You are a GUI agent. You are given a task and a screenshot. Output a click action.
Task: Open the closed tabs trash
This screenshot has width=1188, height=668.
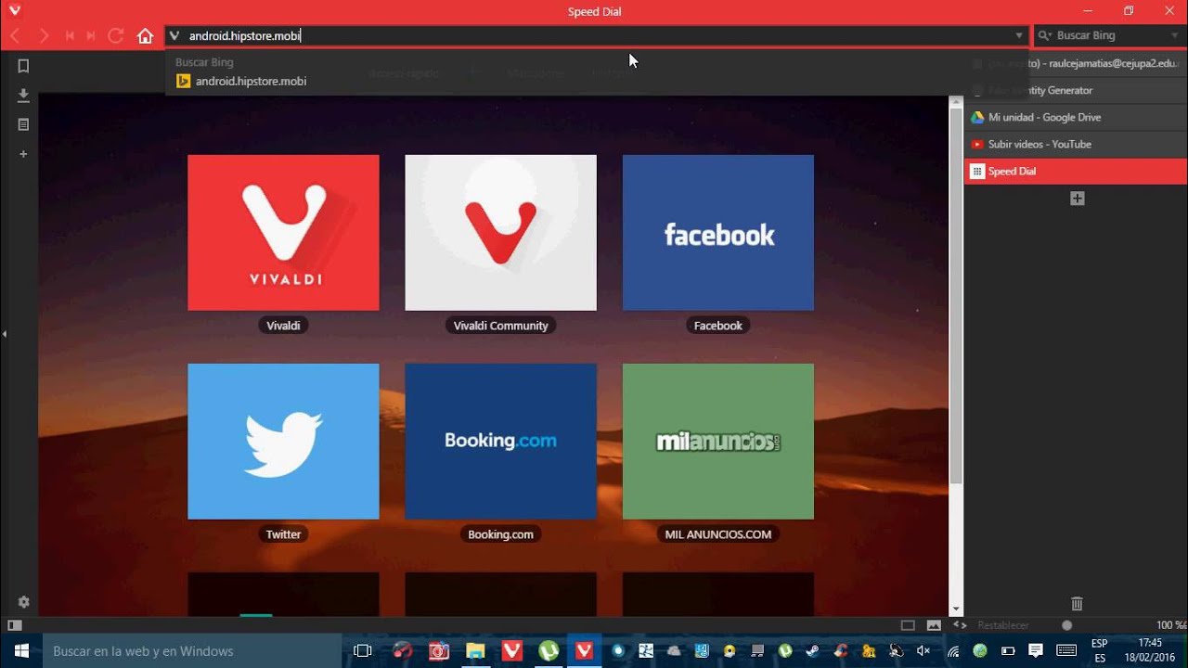[x=1077, y=603]
